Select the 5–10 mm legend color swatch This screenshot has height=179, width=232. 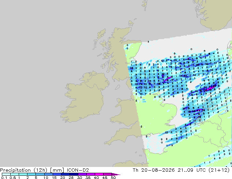pos(40,174)
